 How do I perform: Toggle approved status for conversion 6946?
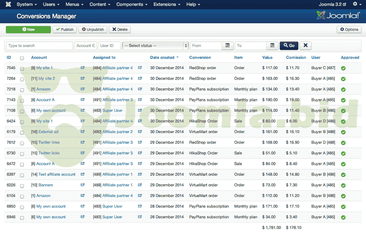point(343,217)
